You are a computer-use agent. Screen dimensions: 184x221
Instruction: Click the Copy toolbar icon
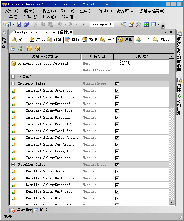pyautogui.click(x=43, y=24)
